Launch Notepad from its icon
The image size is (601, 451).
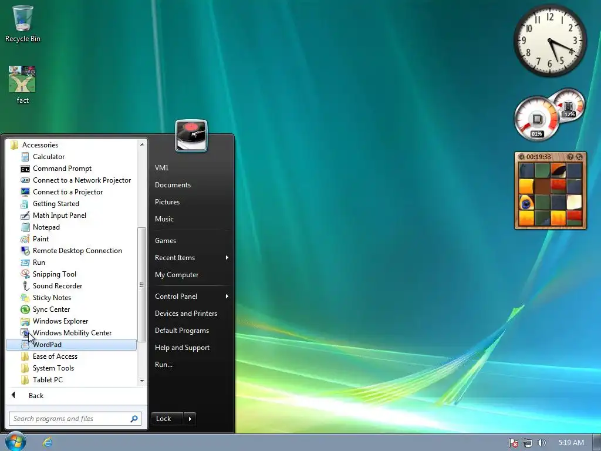click(x=25, y=227)
